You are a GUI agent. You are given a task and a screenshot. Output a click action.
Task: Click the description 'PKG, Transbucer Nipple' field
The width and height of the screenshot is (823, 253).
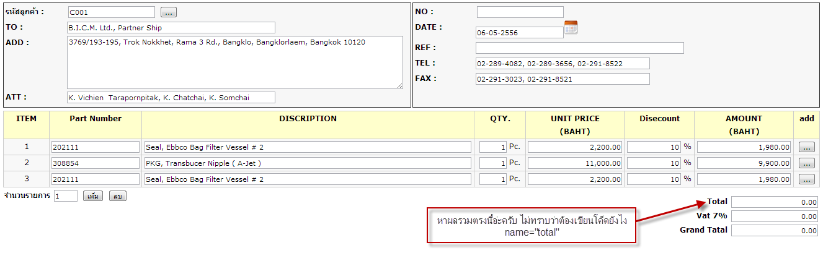(307, 163)
